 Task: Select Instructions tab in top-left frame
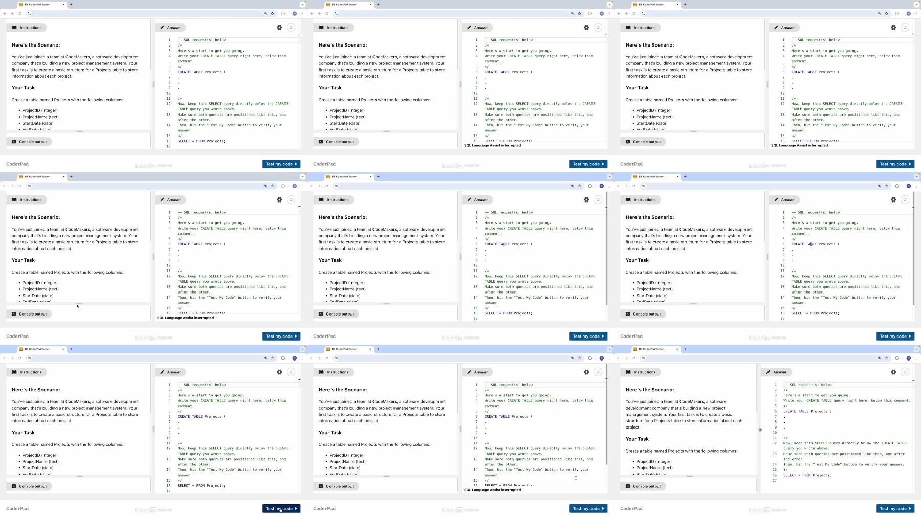tap(27, 28)
